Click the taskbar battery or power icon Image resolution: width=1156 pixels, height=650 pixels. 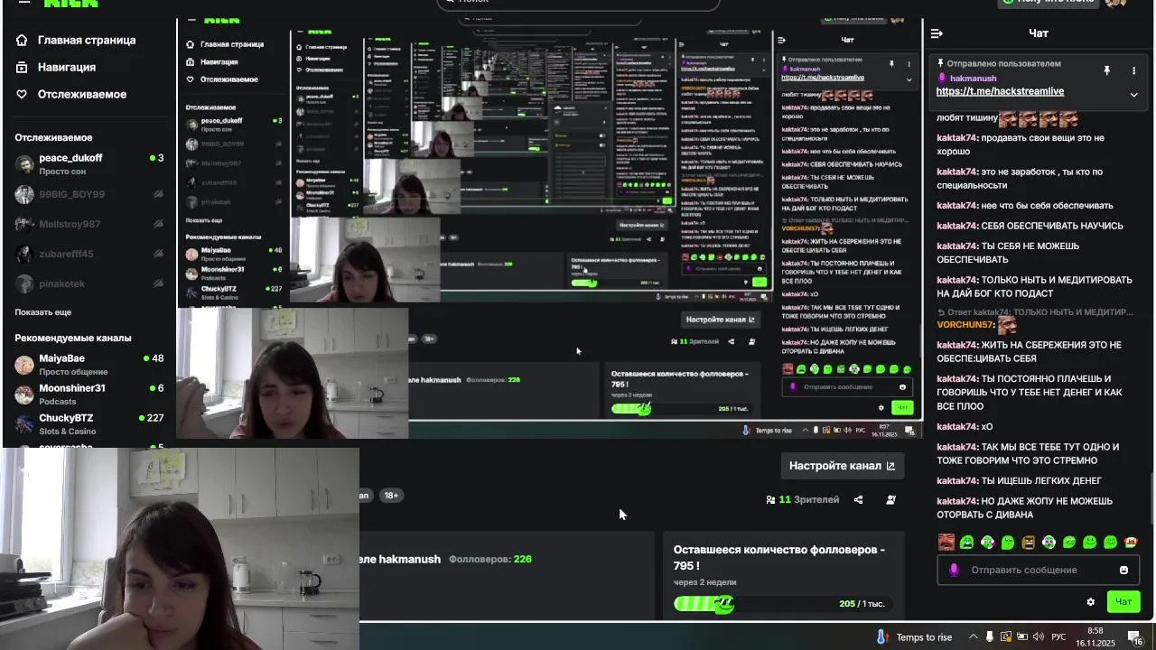[x=1021, y=636]
